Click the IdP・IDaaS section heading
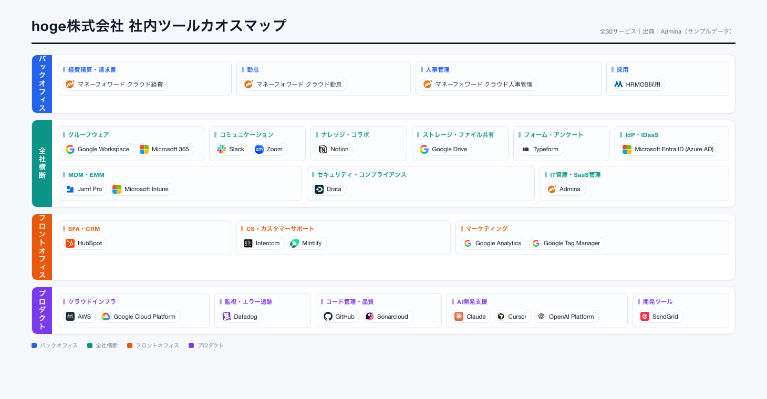Image resolution: width=767 pixels, height=399 pixels. click(642, 135)
